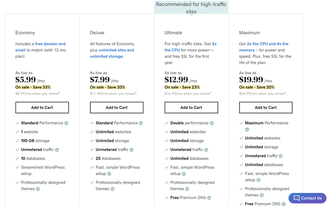Viewport: 327px width, 206px height.
Task: Open help icon for Ultimate Unmetered traffic
Action: 206,150
